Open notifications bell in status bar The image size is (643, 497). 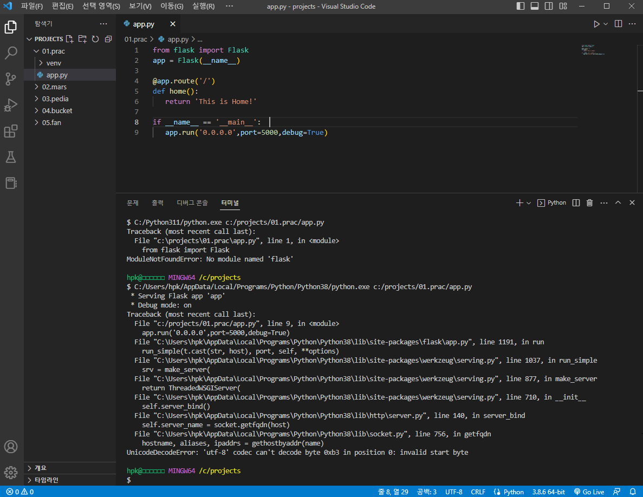click(633, 492)
